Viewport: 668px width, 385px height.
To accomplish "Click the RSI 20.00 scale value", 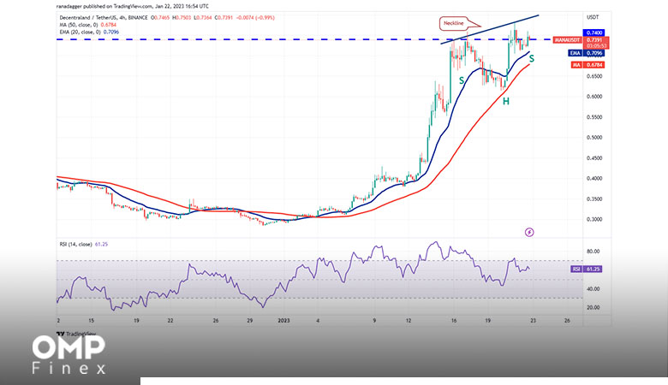I will [x=593, y=307].
